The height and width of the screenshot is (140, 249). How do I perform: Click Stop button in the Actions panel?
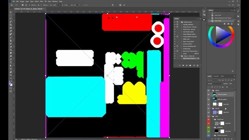coord(180,65)
